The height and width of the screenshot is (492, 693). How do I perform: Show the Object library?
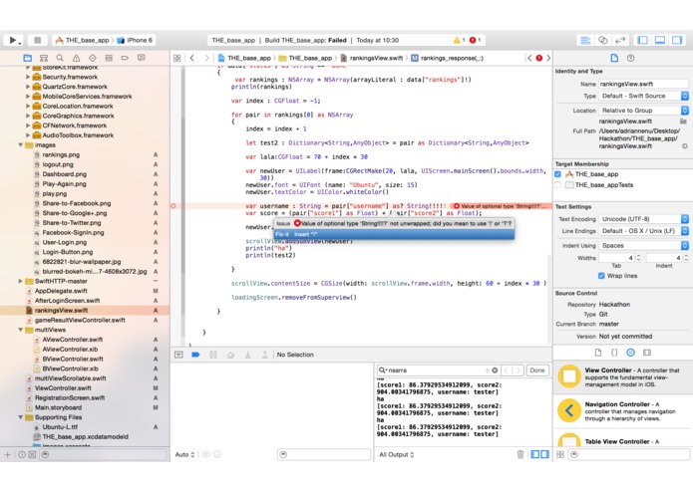tap(631, 353)
